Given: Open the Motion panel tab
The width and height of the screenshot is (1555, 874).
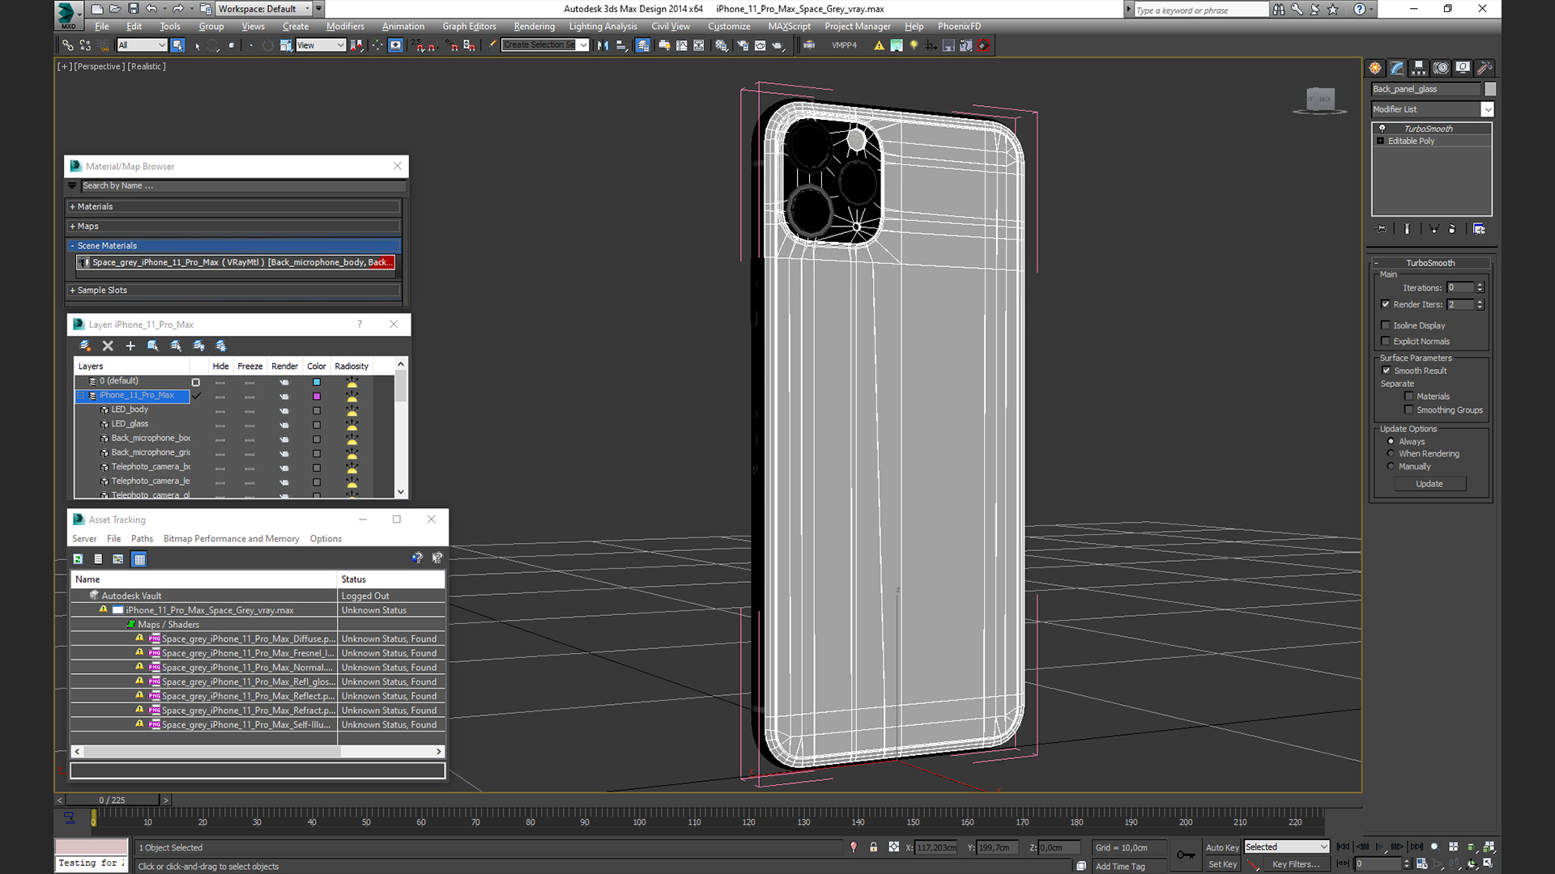Looking at the screenshot, I should (x=1441, y=68).
